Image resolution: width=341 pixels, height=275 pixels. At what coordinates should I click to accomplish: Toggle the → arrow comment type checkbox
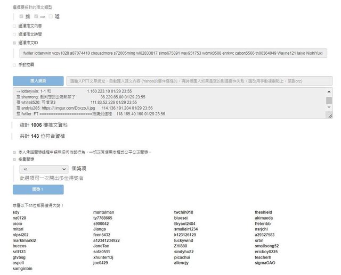(x=36, y=16)
